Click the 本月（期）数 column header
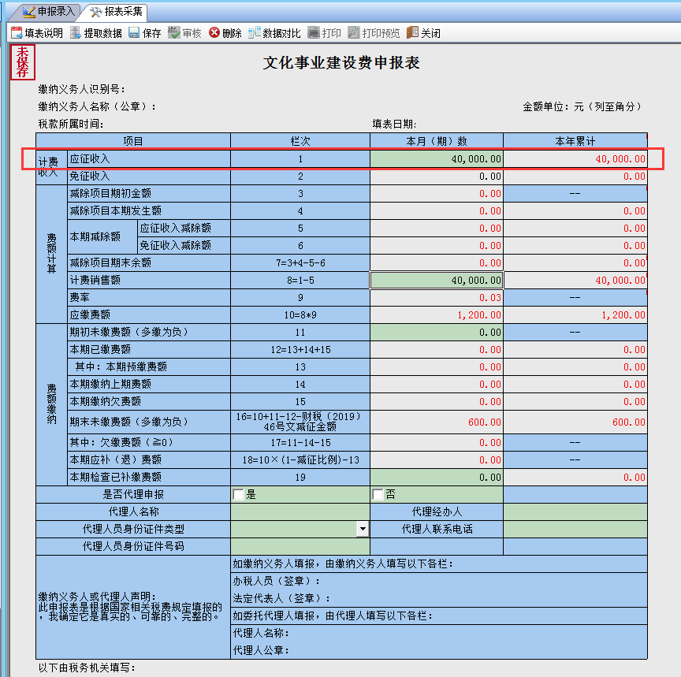The height and width of the screenshot is (677, 681). click(437, 141)
